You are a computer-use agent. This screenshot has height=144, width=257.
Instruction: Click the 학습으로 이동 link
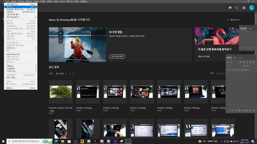[204, 56]
